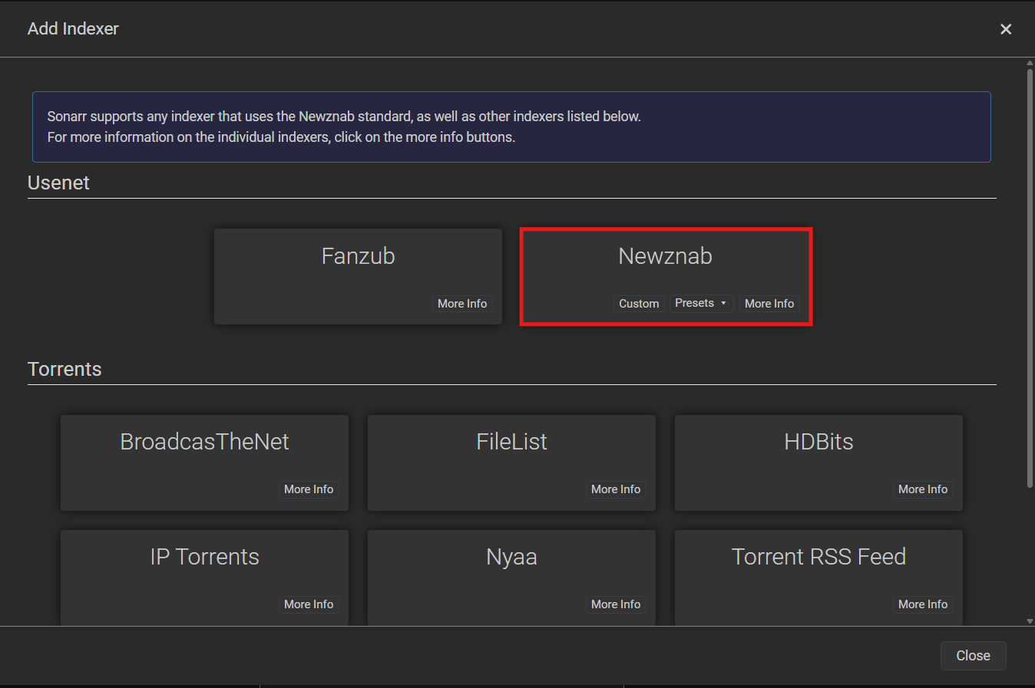Open More Info for Nyaa
1035x688 pixels.
pyautogui.click(x=616, y=604)
